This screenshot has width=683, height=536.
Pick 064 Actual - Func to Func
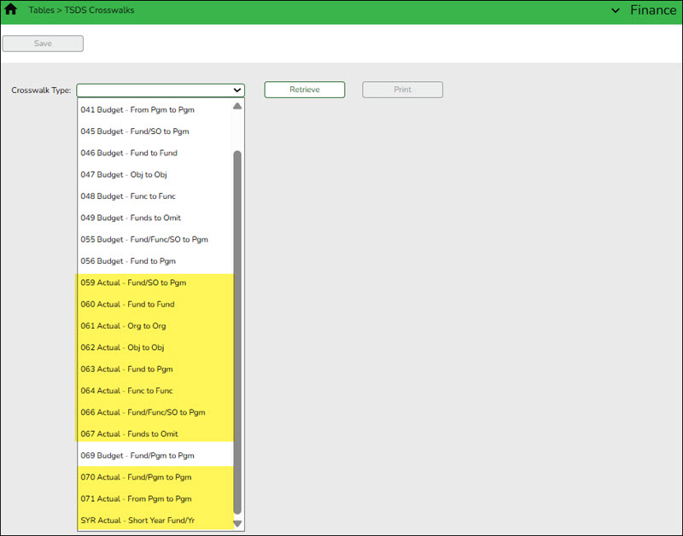[126, 391]
